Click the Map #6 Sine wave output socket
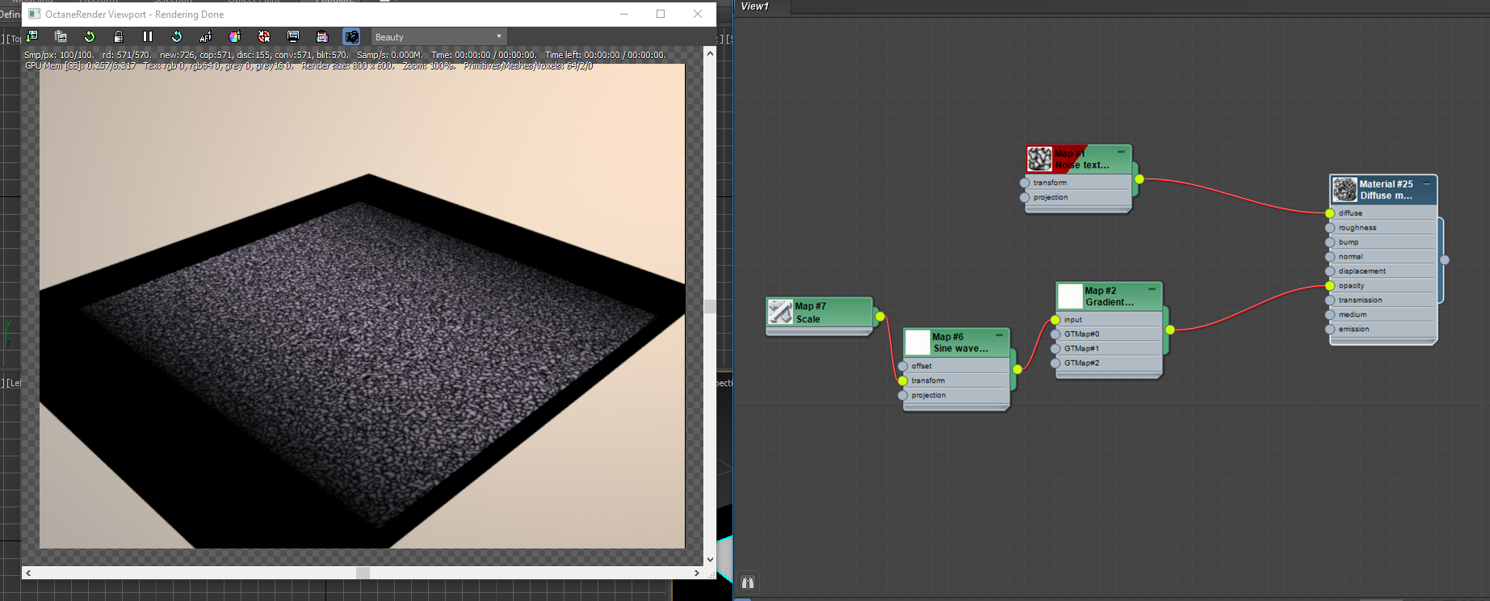The width and height of the screenshot is (1490, 601). coord(1018,369)
